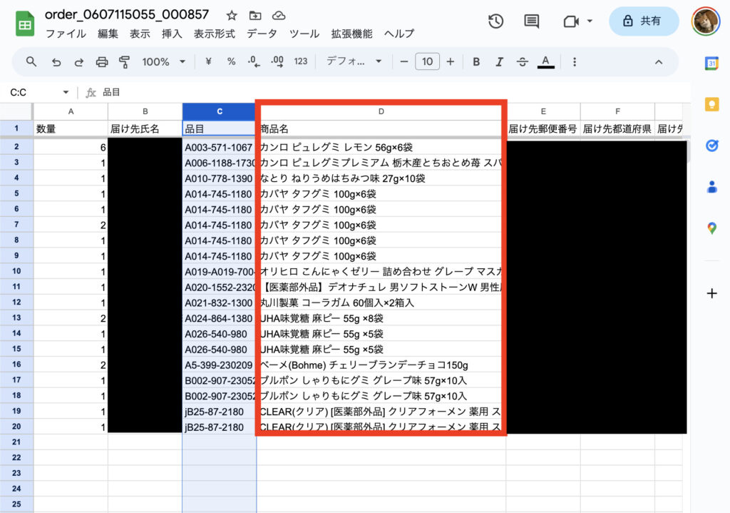Select column C header
730x513 pixels.
[220, 111]
